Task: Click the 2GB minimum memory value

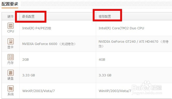Action: pyautogui.click(x=25, y=60)
